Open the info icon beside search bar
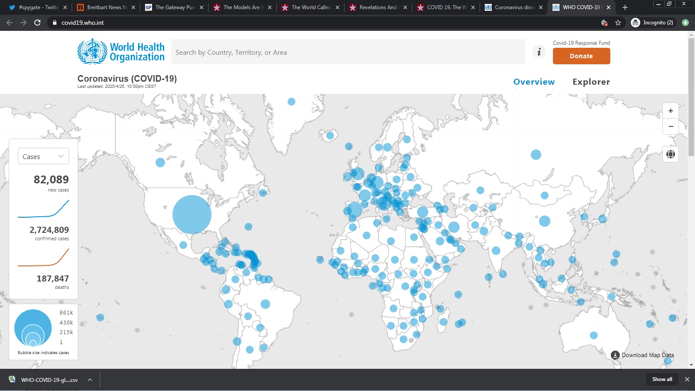This screenshot has width=695, height=391. [x=539, y=52]
